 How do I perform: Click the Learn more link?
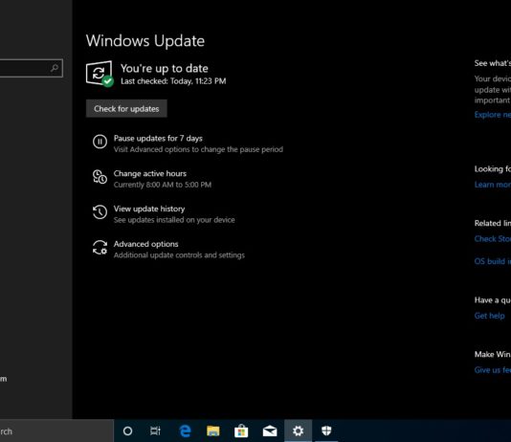(493, 185)
